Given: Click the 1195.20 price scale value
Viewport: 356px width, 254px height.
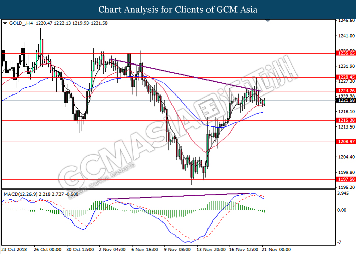Looking at the screenshot, I should pos(346,187).
